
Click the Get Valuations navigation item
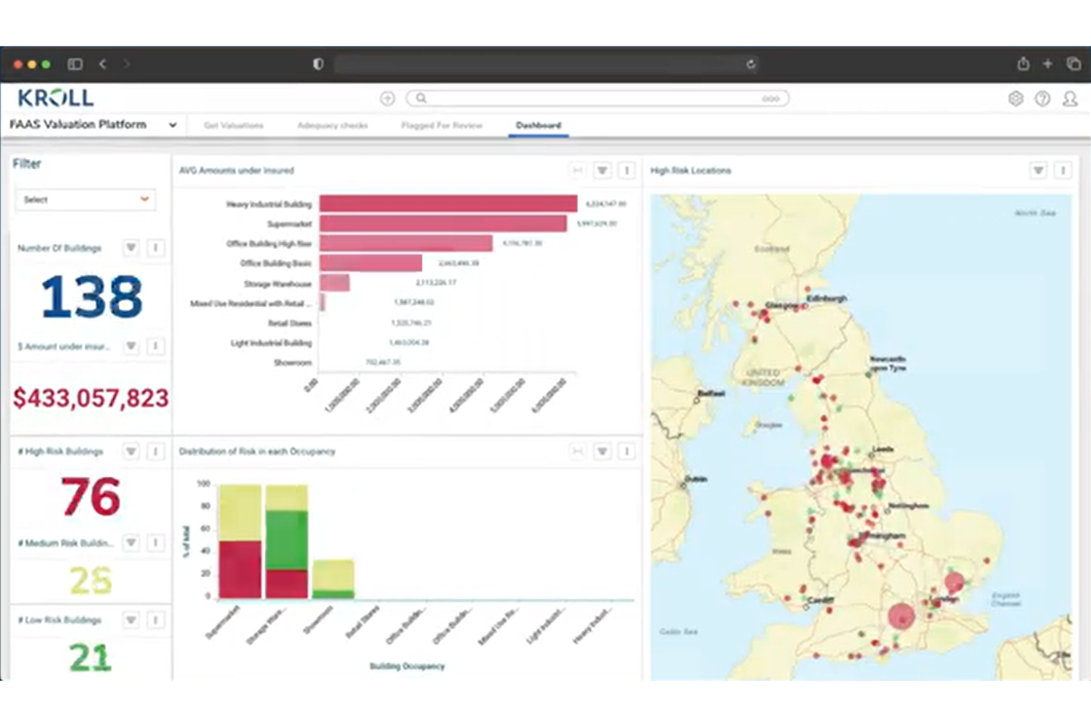click(x=232, y=125)
